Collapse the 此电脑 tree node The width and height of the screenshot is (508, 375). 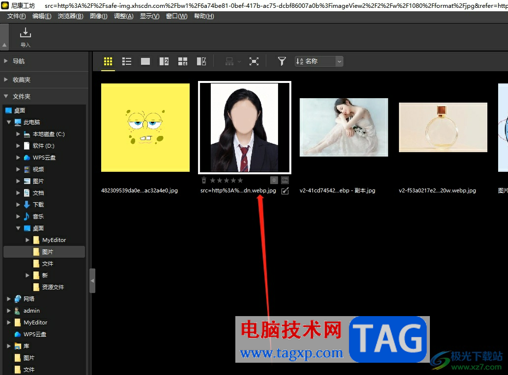click(x=9, y=122)
